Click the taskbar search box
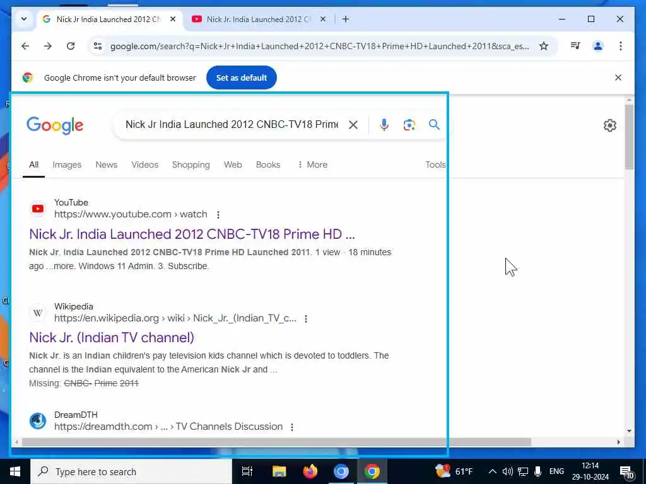 tap(131, 471)
